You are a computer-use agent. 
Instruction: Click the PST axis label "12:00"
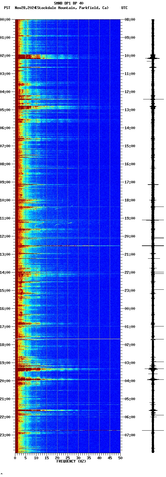5,236
